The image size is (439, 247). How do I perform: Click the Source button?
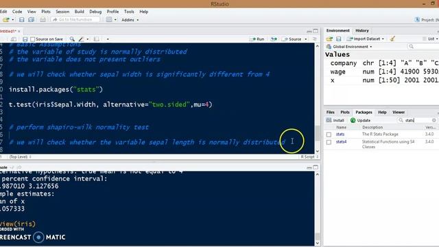pyautogui.click(x=292, y=39)
